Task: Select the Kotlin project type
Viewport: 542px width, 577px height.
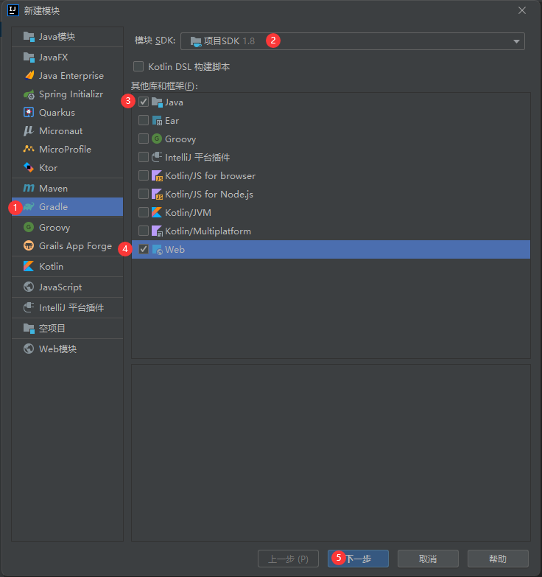Action: [67, 267]
